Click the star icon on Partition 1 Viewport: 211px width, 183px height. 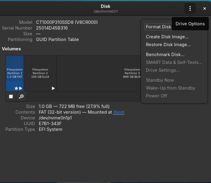[x=16, y=88]
